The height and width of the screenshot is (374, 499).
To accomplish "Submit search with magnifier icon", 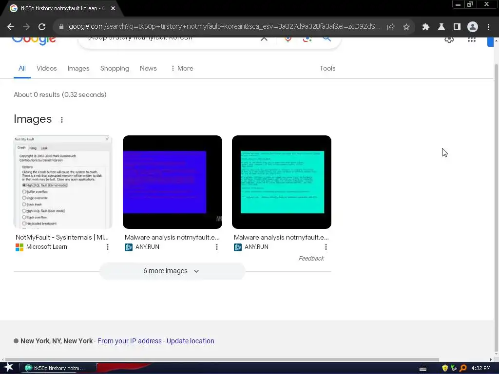I will 327,39.
